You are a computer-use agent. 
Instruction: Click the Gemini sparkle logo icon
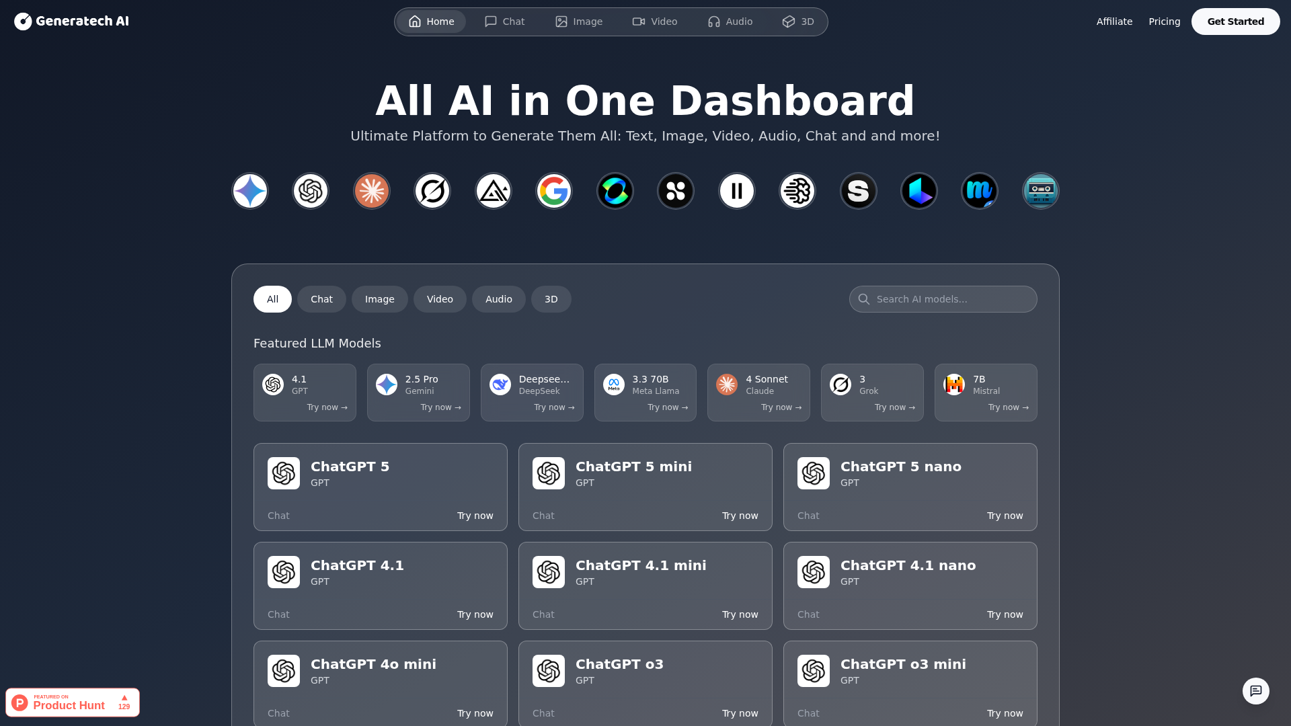pos(250,191)
